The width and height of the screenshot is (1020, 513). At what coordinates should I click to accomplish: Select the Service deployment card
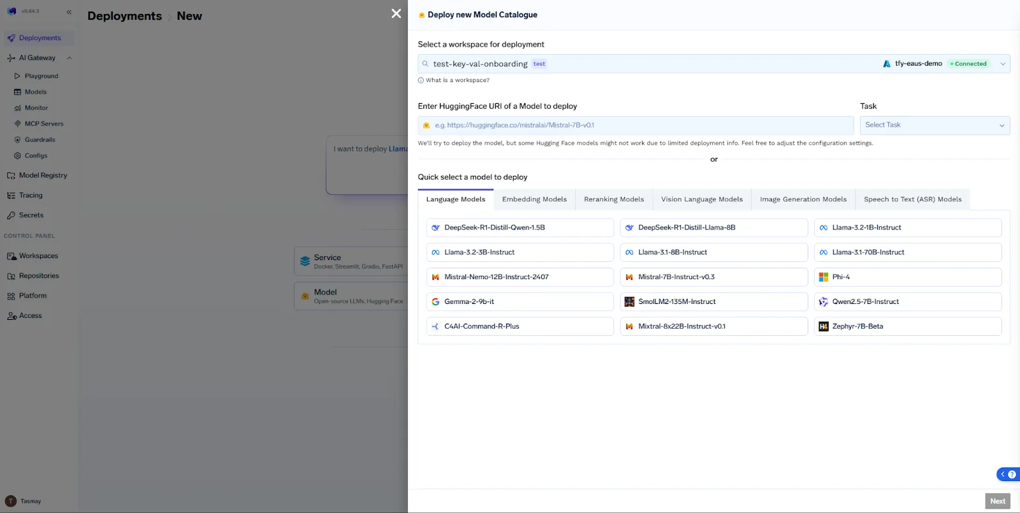pos(351,261)
